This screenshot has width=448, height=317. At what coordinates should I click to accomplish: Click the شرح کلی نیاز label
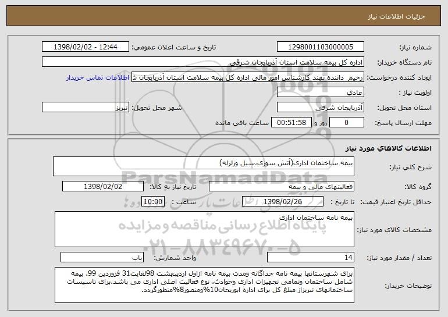pyautogui.click(x=410, y=167)
